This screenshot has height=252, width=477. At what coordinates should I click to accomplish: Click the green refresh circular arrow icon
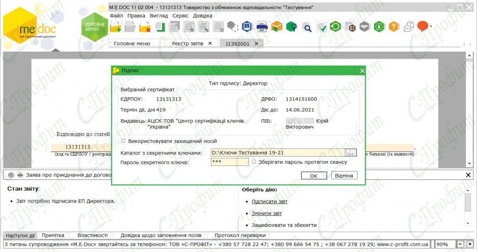(x=335, y=27)
